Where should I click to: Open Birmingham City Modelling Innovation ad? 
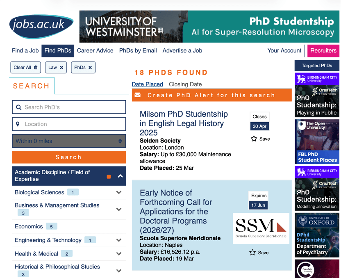pyautogui.click(x=317, y=188)
